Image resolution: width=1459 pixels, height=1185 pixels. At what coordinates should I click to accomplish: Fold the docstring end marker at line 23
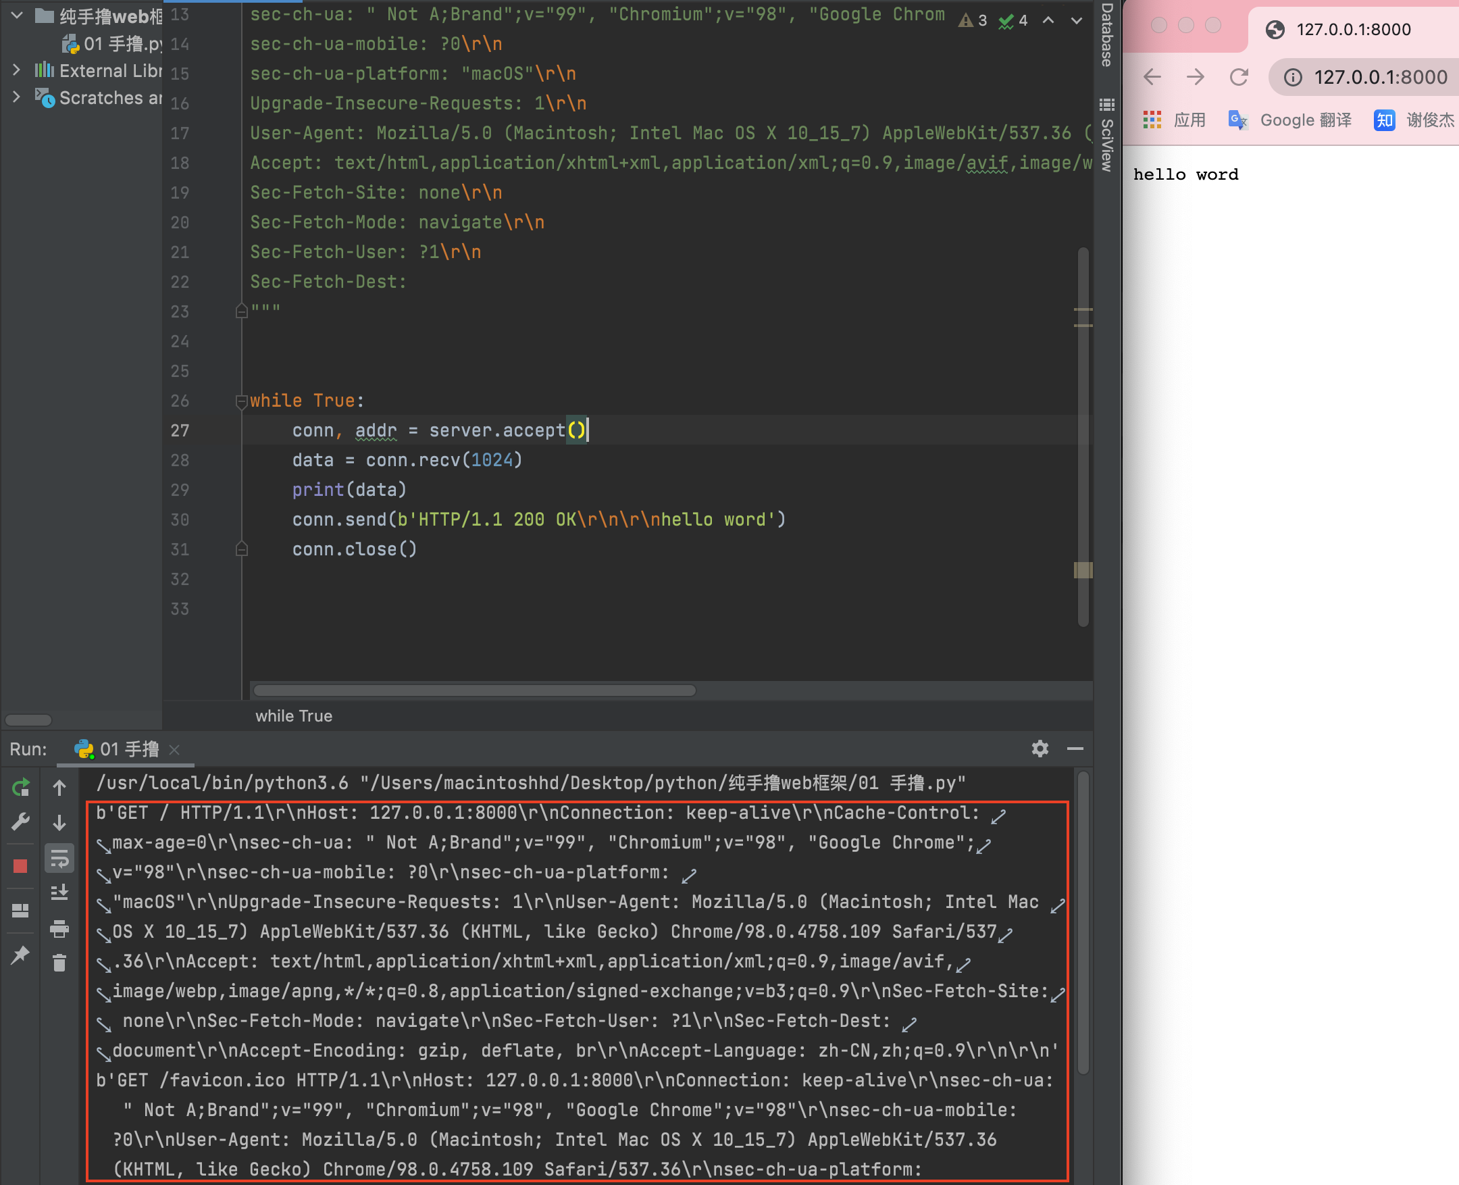[241, 311]
